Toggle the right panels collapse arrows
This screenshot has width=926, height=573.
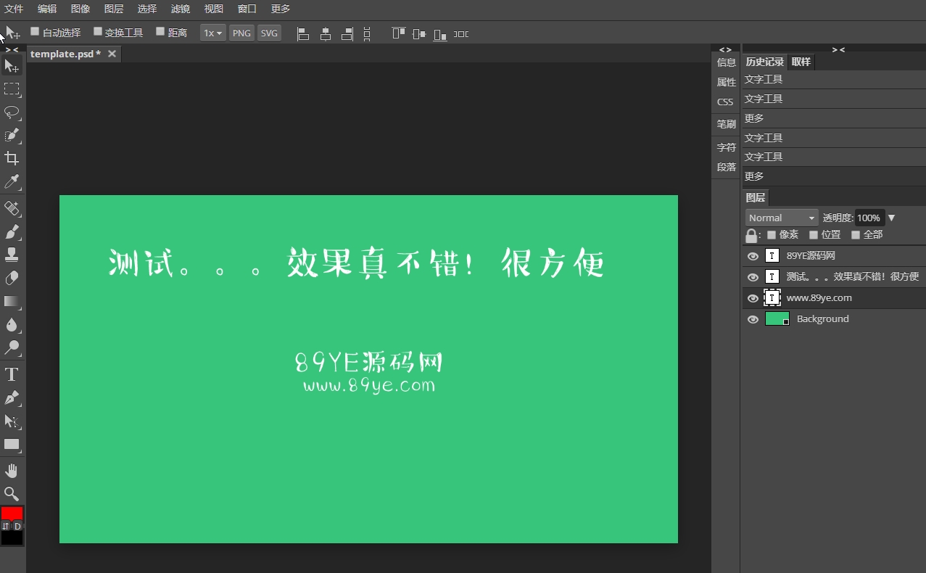(x=838, y=49)
